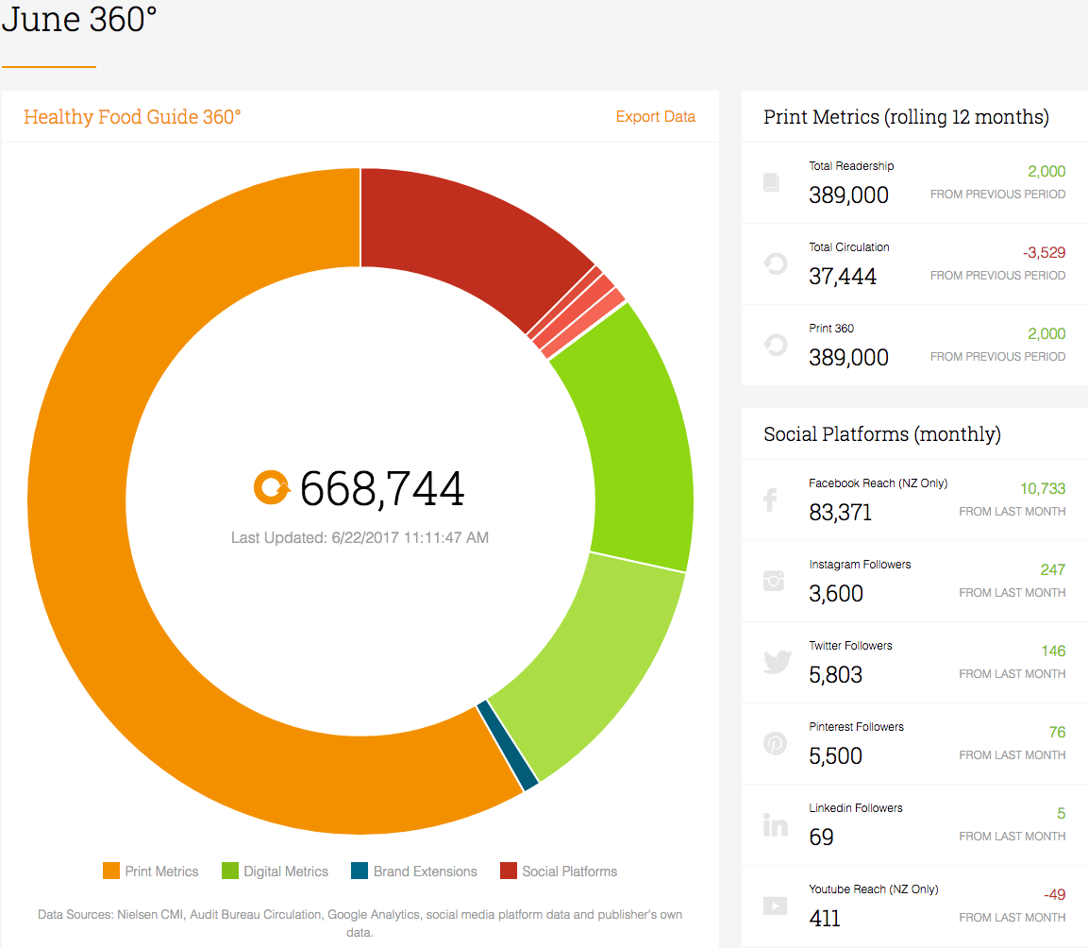Click the Export Data link
The image size is (1088, 948).
pos(655,117)
